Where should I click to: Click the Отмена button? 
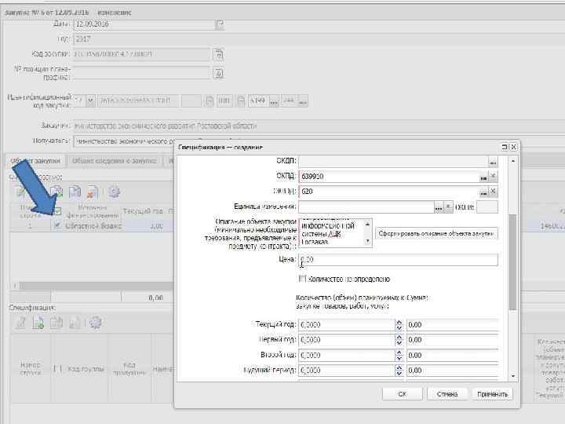tap(447, 394)
